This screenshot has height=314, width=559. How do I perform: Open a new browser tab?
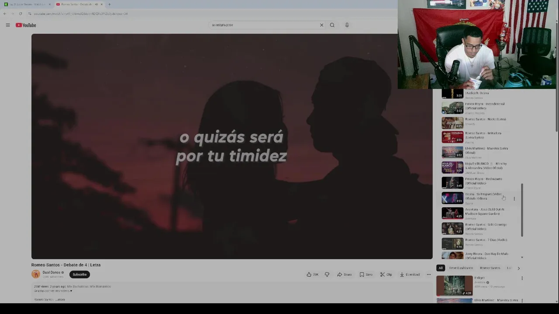click(109, 4)
